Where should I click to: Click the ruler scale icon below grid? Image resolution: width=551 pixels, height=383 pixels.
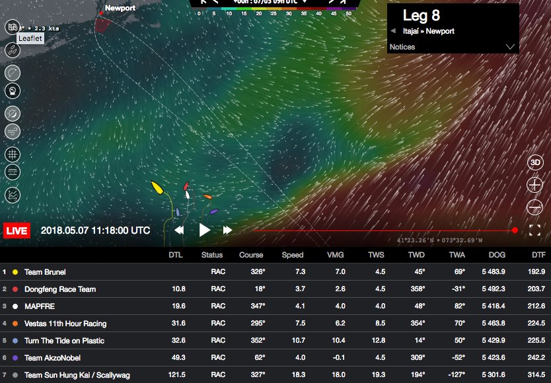point(13,172)
